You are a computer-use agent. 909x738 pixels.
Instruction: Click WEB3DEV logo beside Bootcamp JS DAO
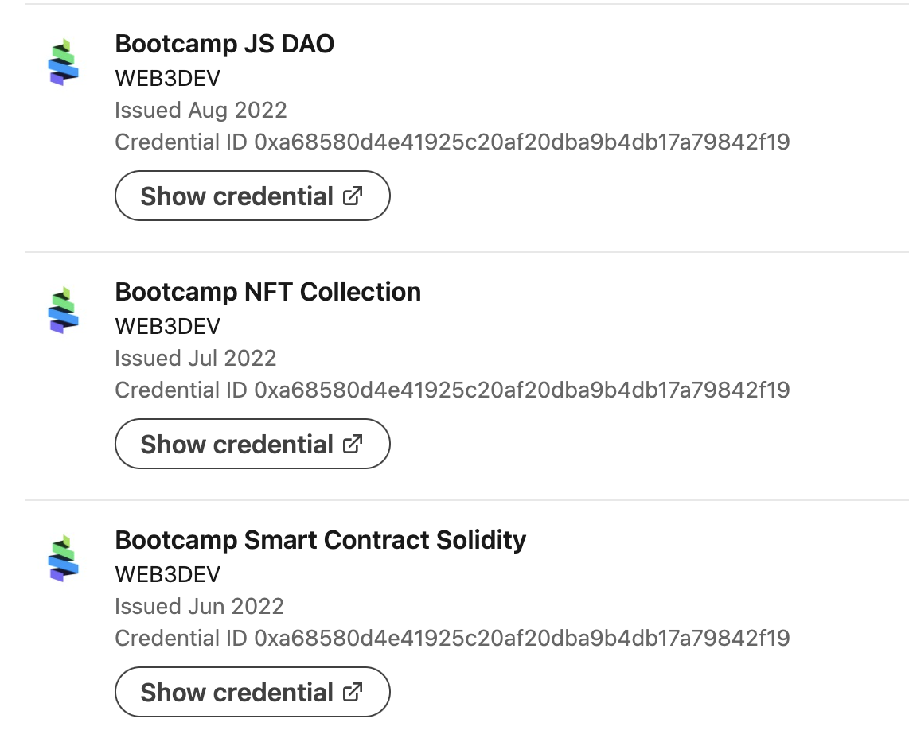(x=64, y=62)
